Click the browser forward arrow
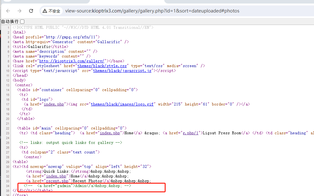Screen dimensions: 314x196 coord(20,11)
